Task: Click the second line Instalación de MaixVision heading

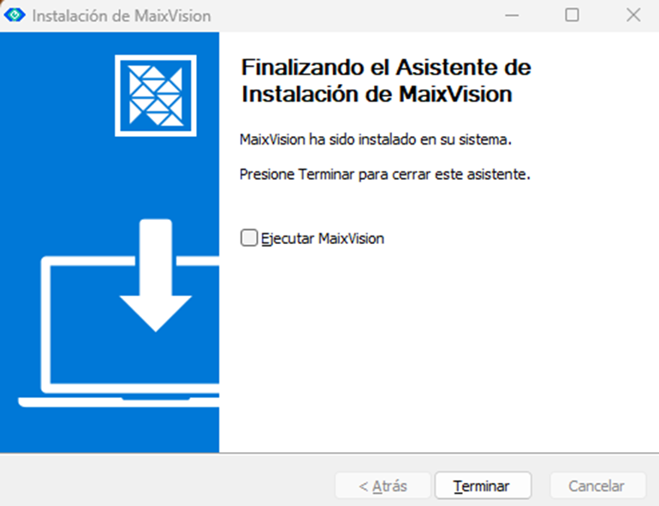Action: point(377,94)
